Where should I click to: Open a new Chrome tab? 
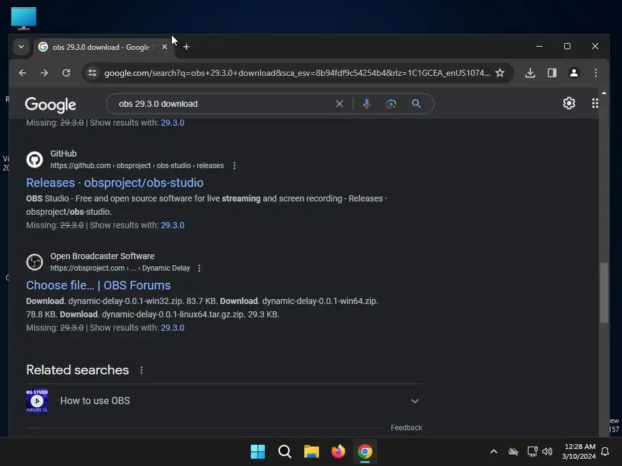pyautogui.click(x=186, y=47)
